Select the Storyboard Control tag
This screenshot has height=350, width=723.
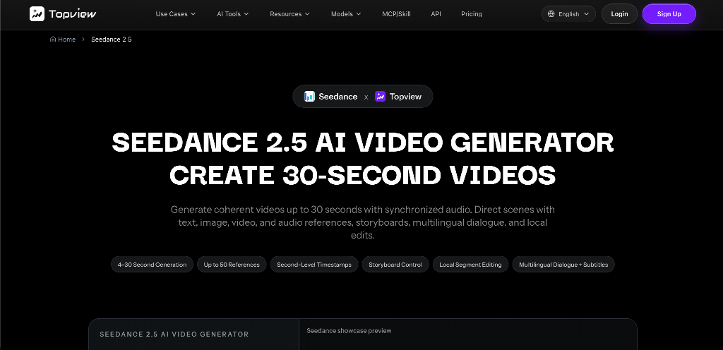(x=395, y=265)
